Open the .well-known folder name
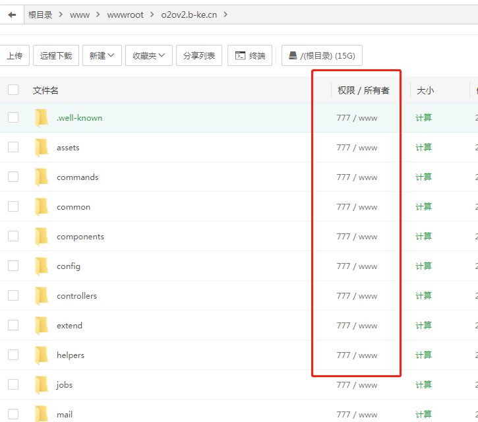Image resolution: width=478 pixels, height=422 pixels. click(x=80, y=117)
